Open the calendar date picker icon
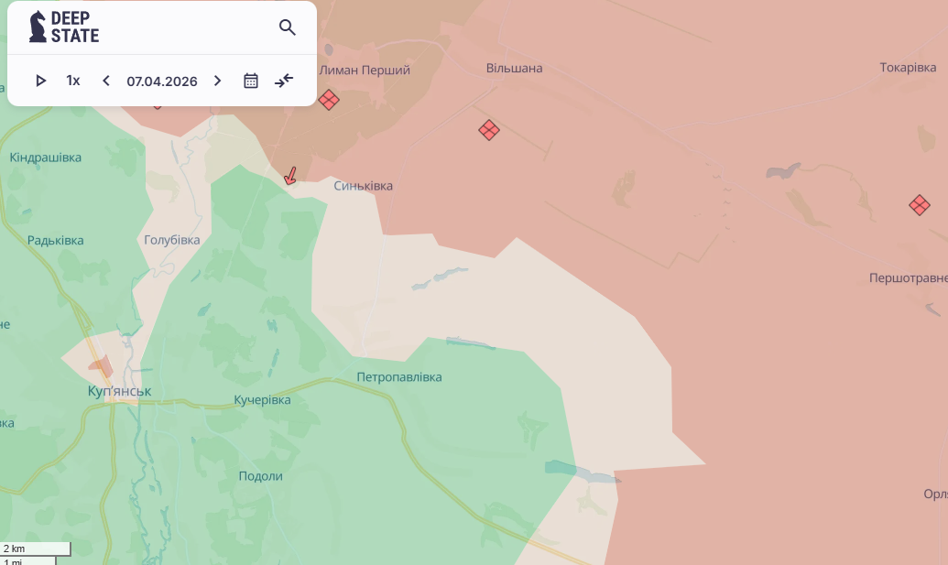 coord(251,81)
